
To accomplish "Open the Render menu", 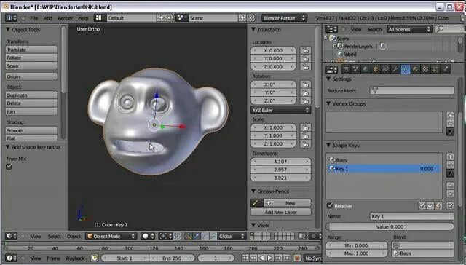I will pyautogui.click(x=65, y=18).
